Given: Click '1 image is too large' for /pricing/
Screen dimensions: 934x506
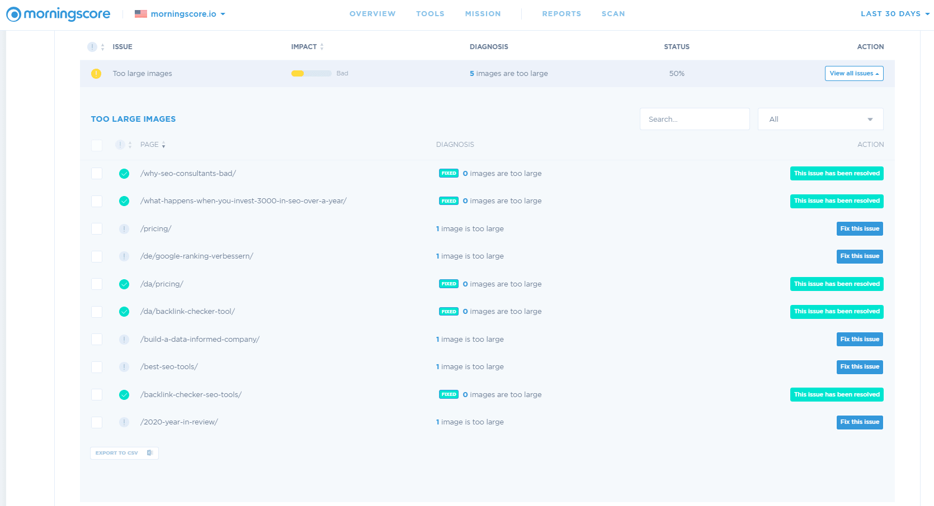Looking at the screenshot, I should point(470,229).
